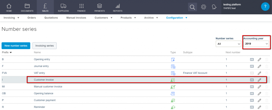The width and height of the screenshot is (272, 110).
Task: Open the Payments section
Action: pyautogui.click(x=100, y=7)
